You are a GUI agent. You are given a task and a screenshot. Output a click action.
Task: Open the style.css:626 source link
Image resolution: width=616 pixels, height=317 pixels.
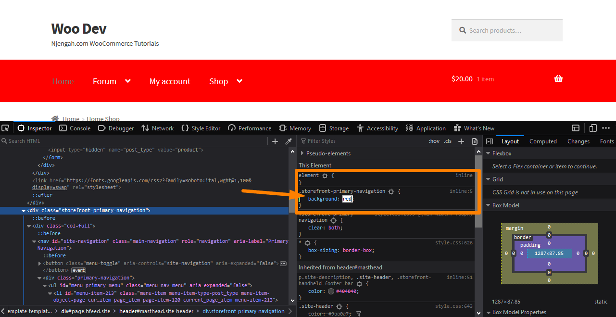tap(453, 243)
